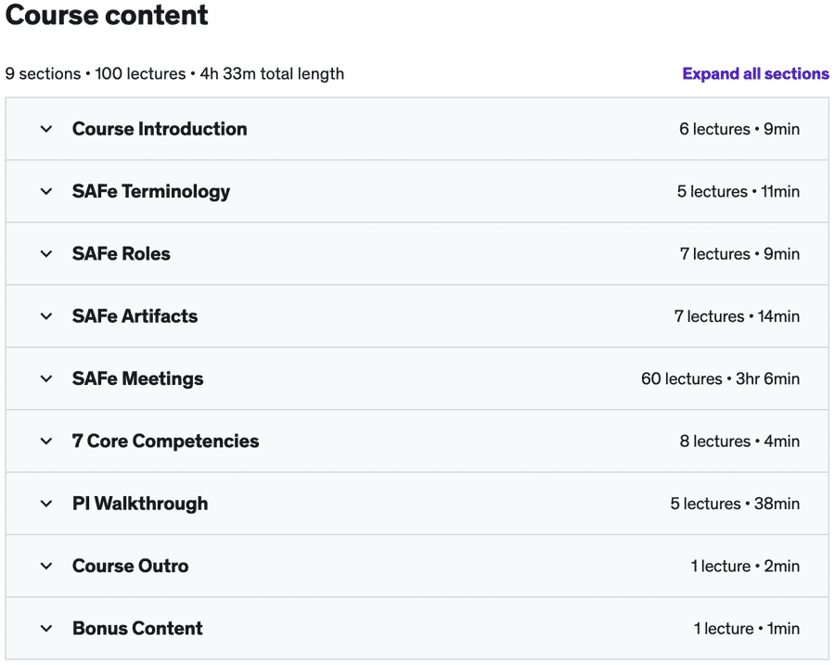Screen dimensions: 835x665
Task: Click the PI Walkthrough section title
Action: [x=140, y=504]
